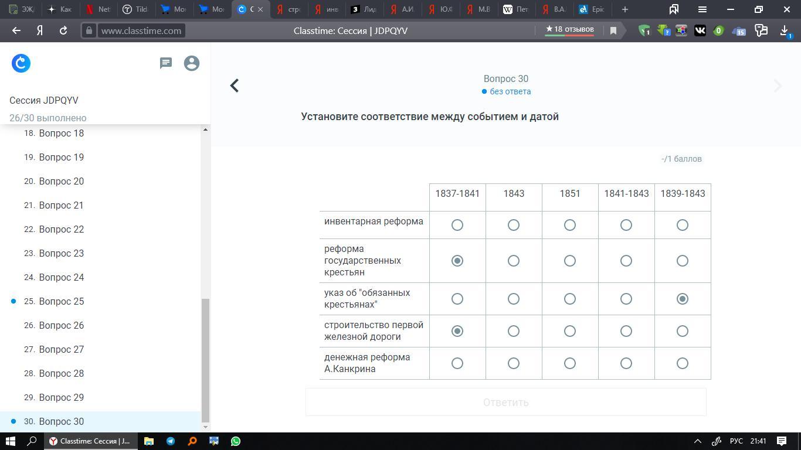Image resolution: width=801 pixels, height=450 pixels.
Task: Select 1841-1843 for строительство первой железной дороги
Action: point(626,331)
